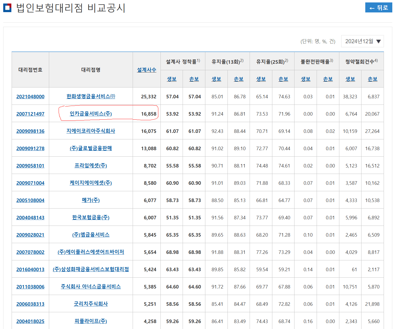Open agency number 2004018025
The height and width of the screenshot is (329, 395).
[30, 321]
